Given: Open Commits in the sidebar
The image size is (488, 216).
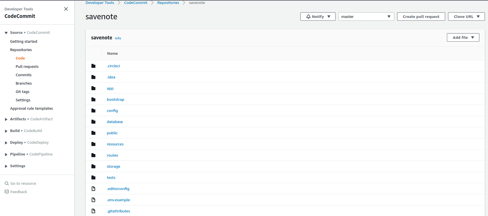Looking at the screenshot, I should point(24,75).
